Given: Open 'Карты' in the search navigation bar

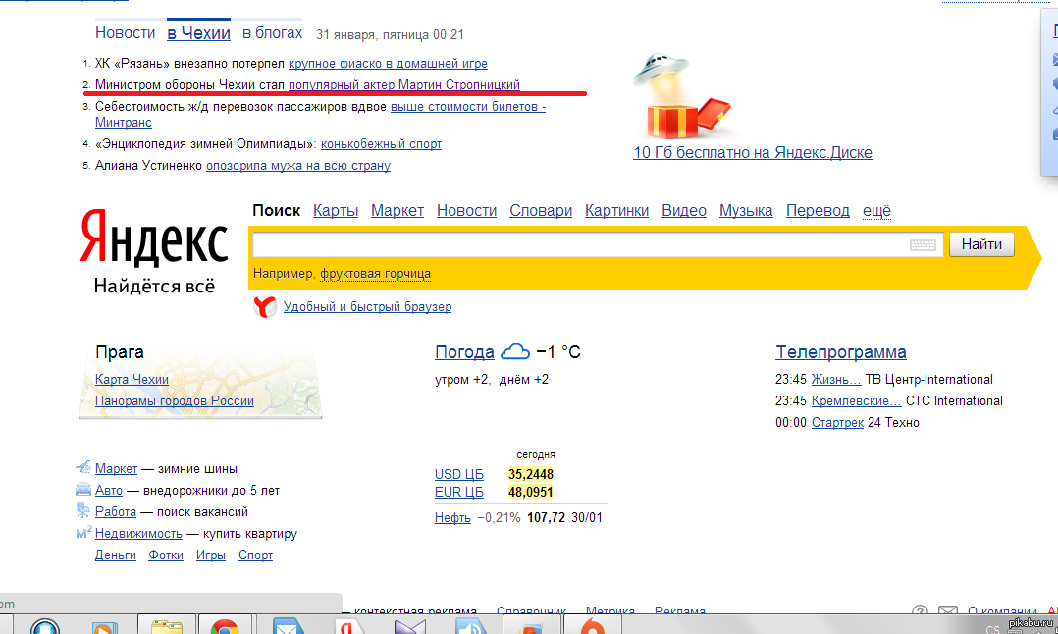Looking at the screenshot, I should [336, 211].
